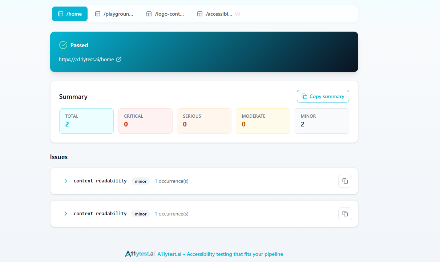Viewport: 440px width, 262px height.
Task: Copy the second content-readability issue
Action: [345, 214]
